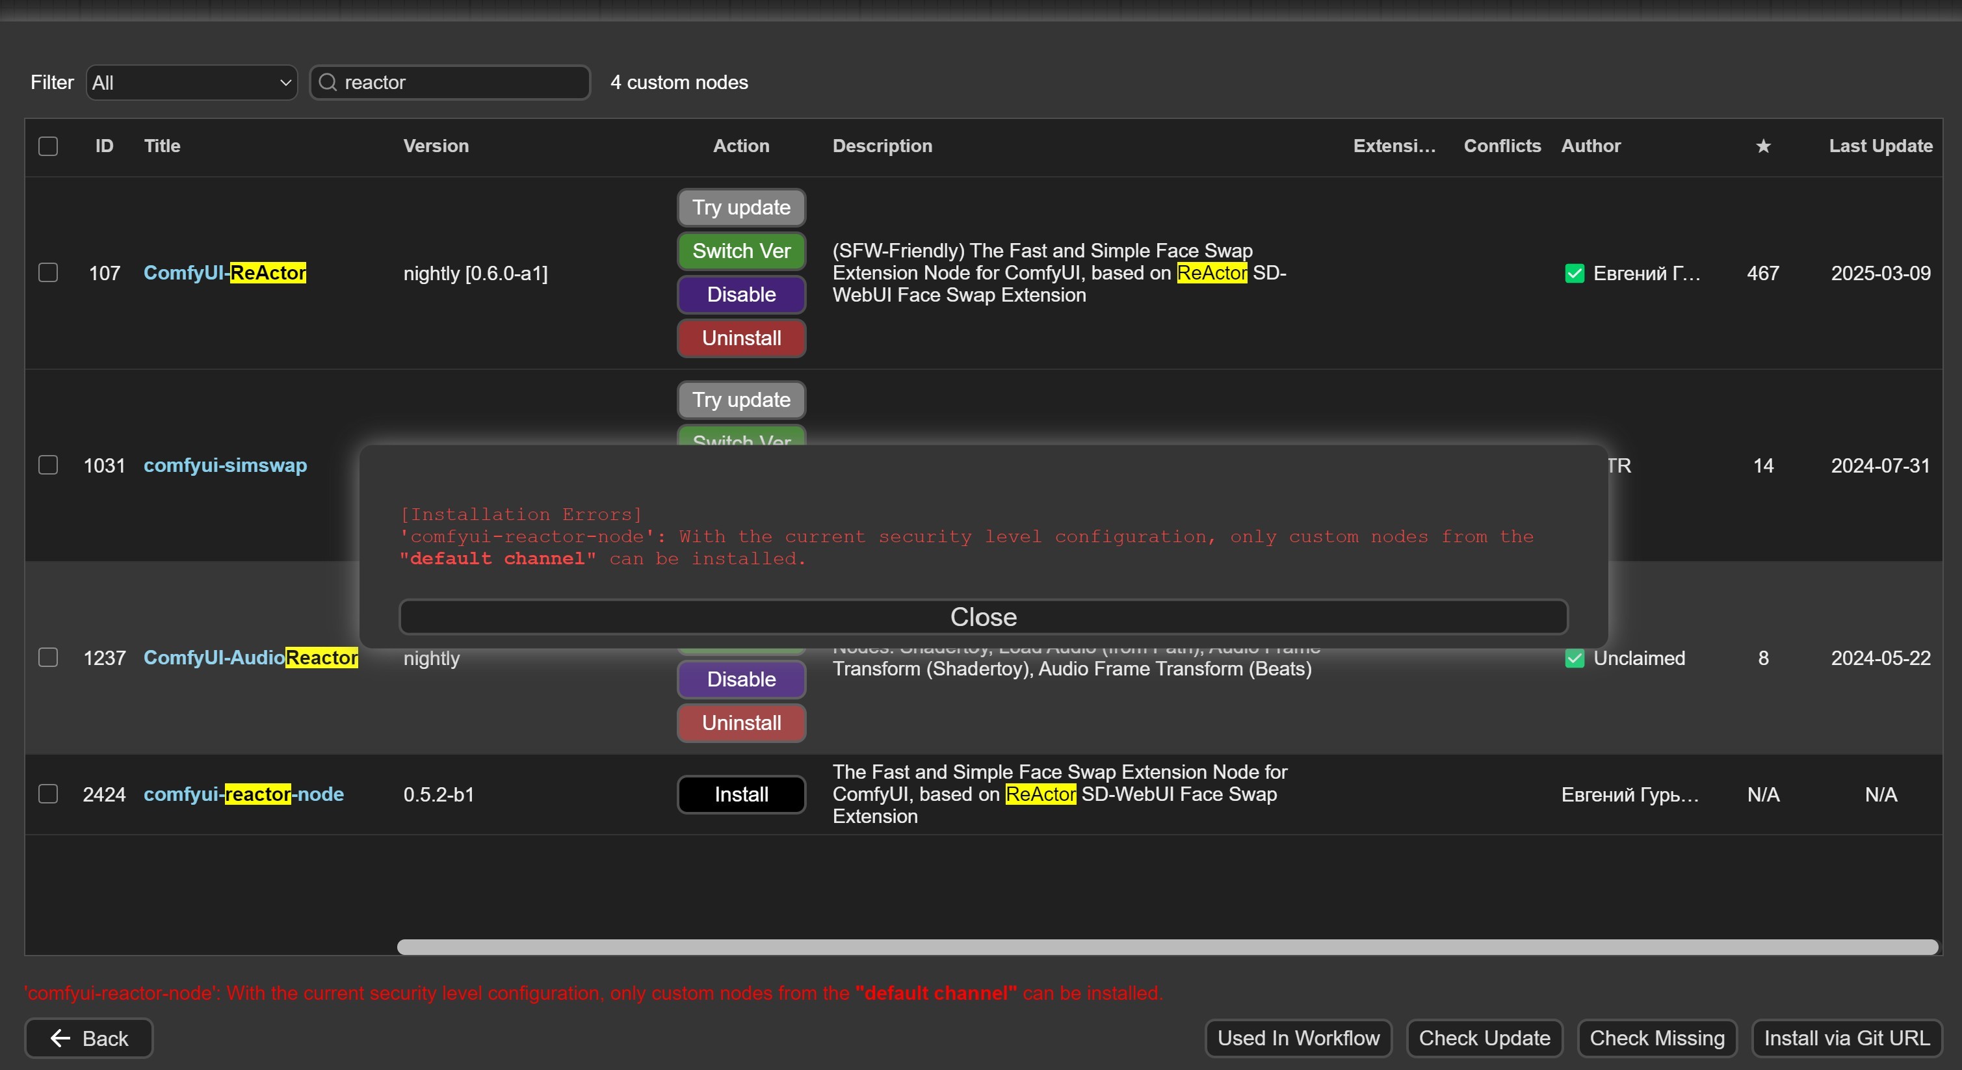The image size is (1962, 1070).
Task: Sort the table by the Last Update column
Action: pos(1879,146)
